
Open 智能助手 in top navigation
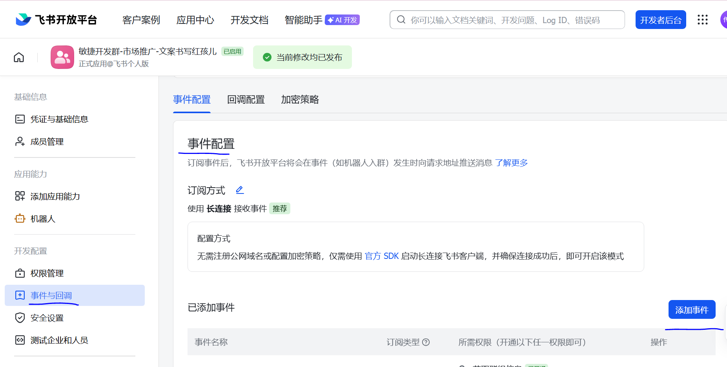pyautogui.click(x=304, y=20)
